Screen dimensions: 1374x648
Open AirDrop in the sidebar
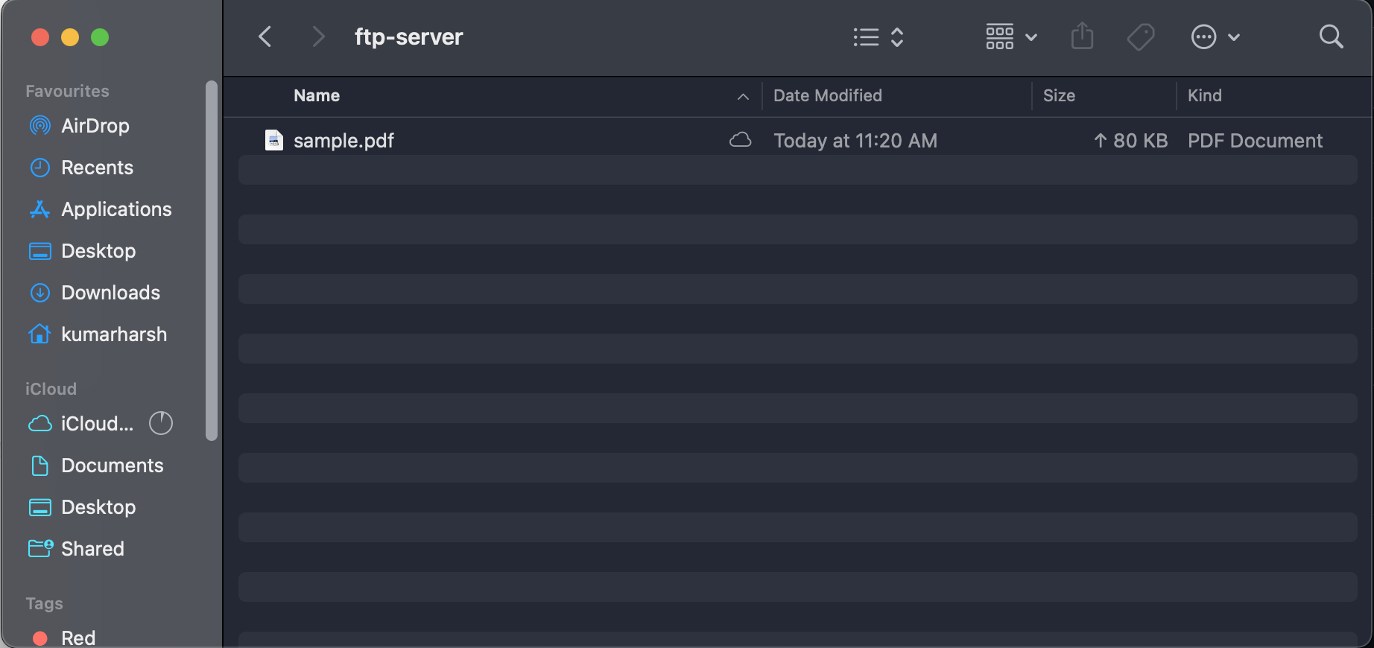coord(95,126)
